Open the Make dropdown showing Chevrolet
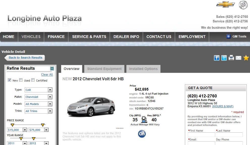Image resolution: width=250 pixels, height=145 pixels. (38, 97)
